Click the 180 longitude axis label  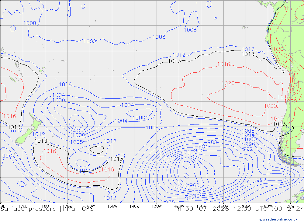(x=45, y=206)
